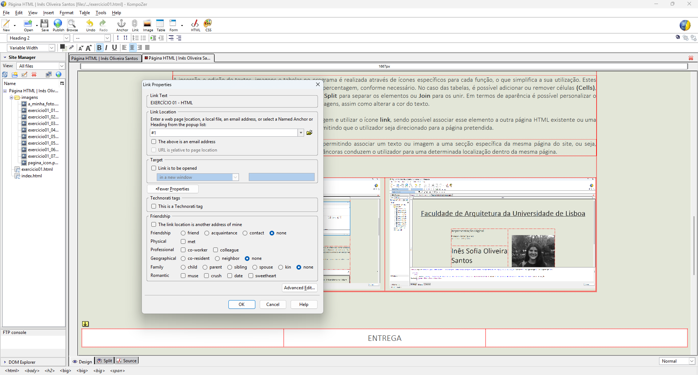The width and height of the screenshot is (698, 375).
Task: Select the 'friend' Friendship radio button
Action: [x=183, y=233]
